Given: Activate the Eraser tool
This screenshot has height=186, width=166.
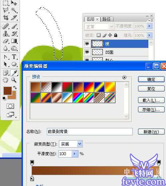Looking at the screenshot, I should (x=6, y=41).
